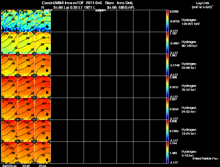Select the 13-24 keV image at 046T23:44

pyautogui.click(x=10, y=131)
